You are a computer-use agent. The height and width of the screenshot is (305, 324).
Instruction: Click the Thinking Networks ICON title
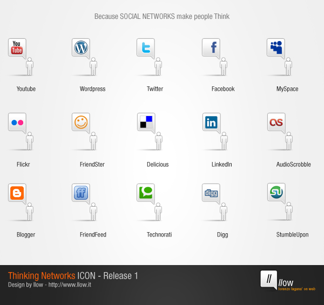click(x=73, y=276)
